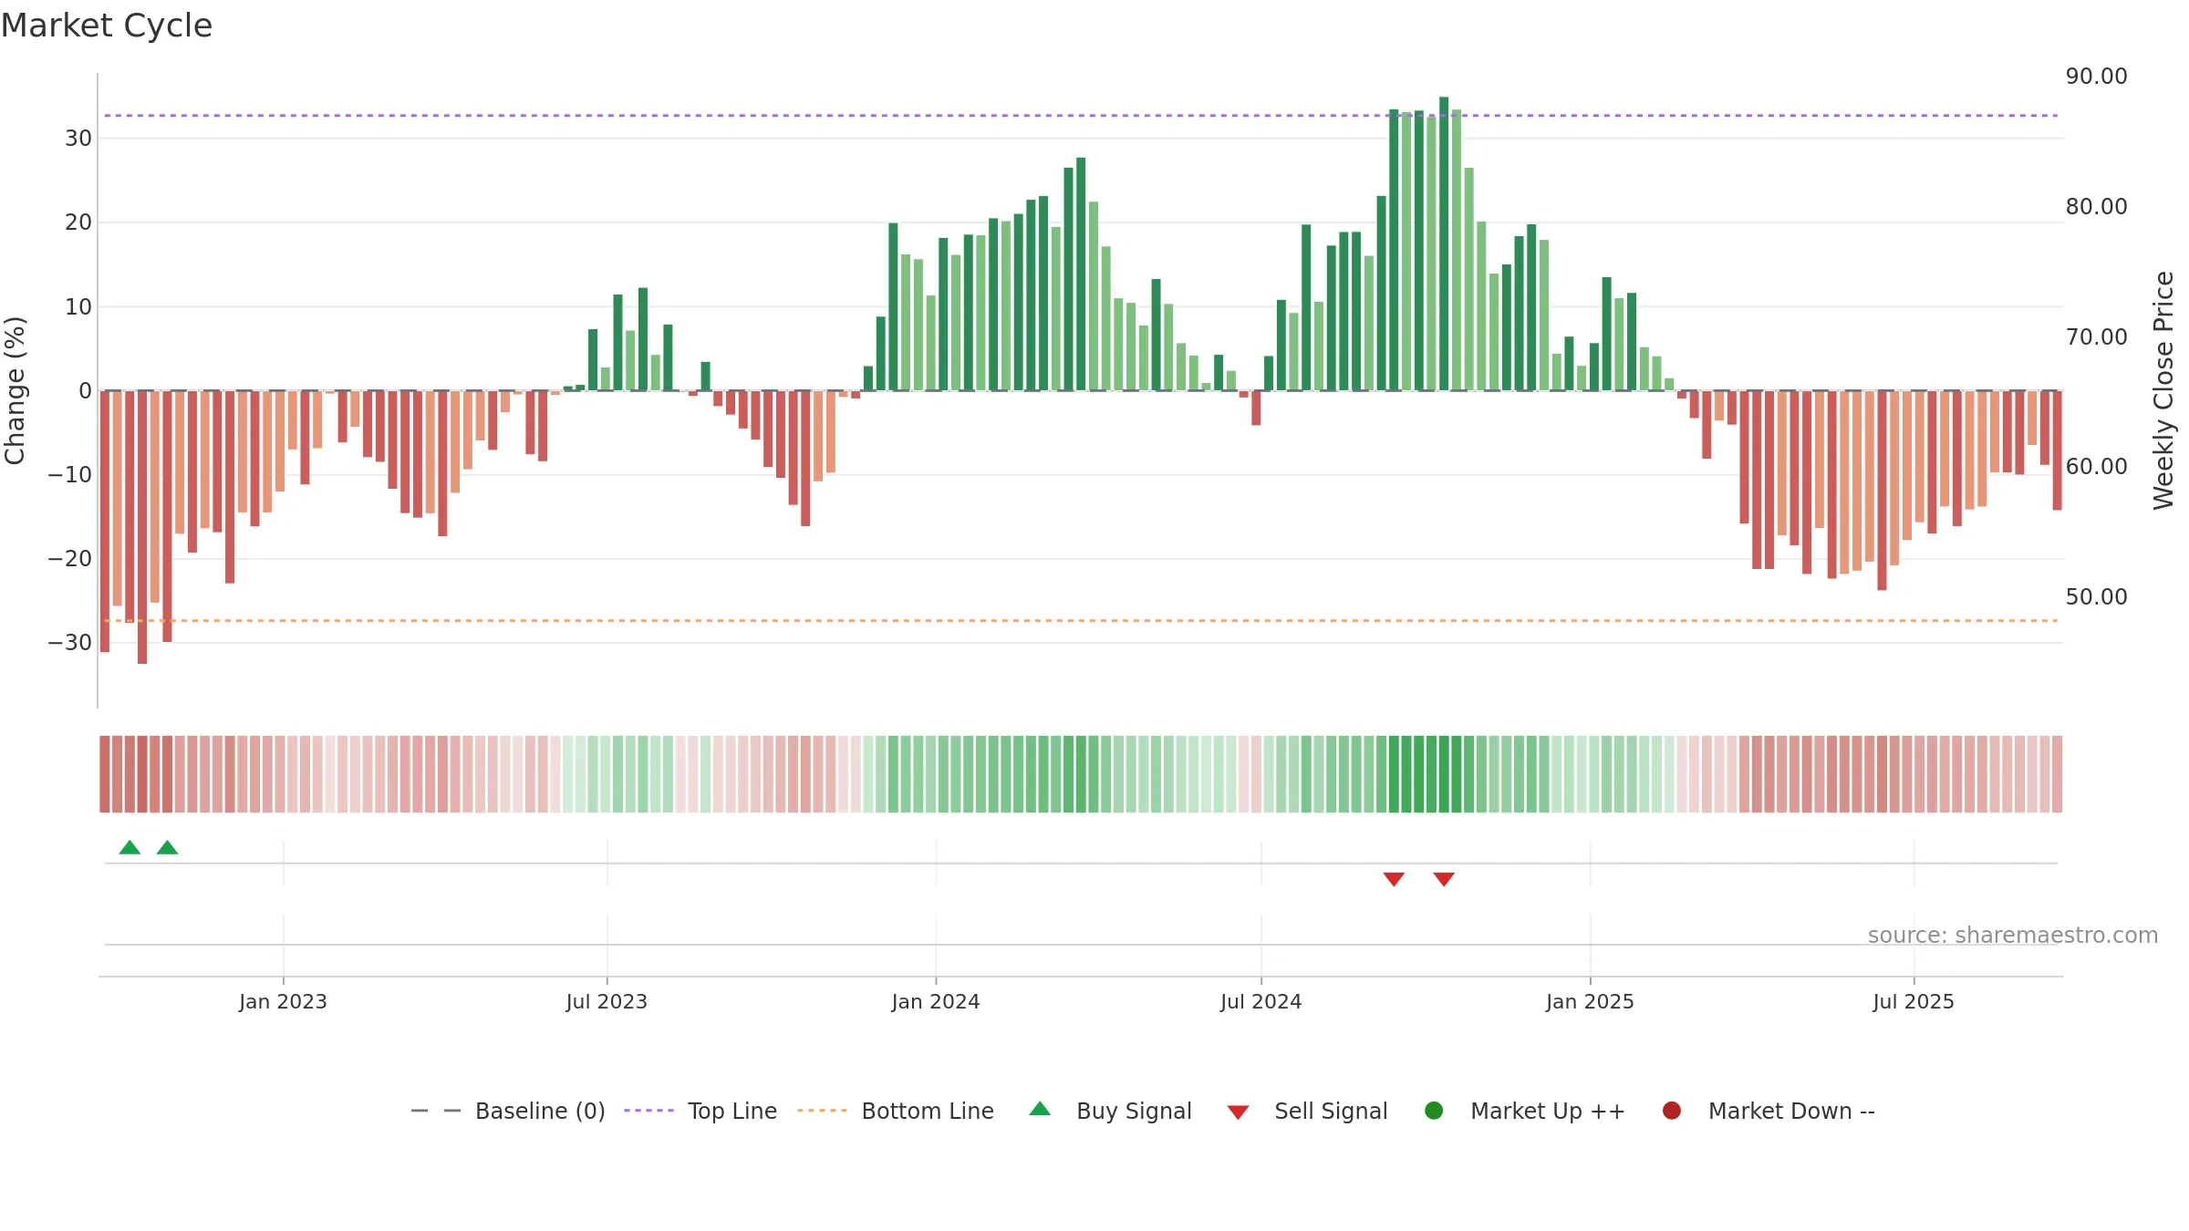Viewport: 2189px width, 1231px height.
Task: Click the Jul 2024 axis label
Action: [x=1261, y=1001]
